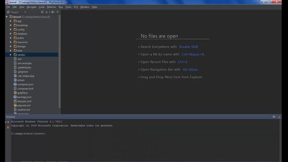Click the phpunit.xml file icon
Image resolution: width=288 pixels, height=162 pixels.
coord(15,105)
